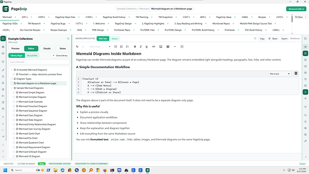309x174 pixels.
Task: Click the Search Mermaid input field
Action: coord(39,62)
